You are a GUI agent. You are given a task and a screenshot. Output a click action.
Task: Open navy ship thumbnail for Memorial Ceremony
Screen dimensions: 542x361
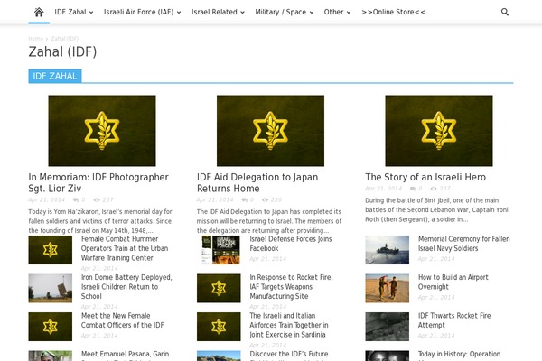[x=388, y=250]
